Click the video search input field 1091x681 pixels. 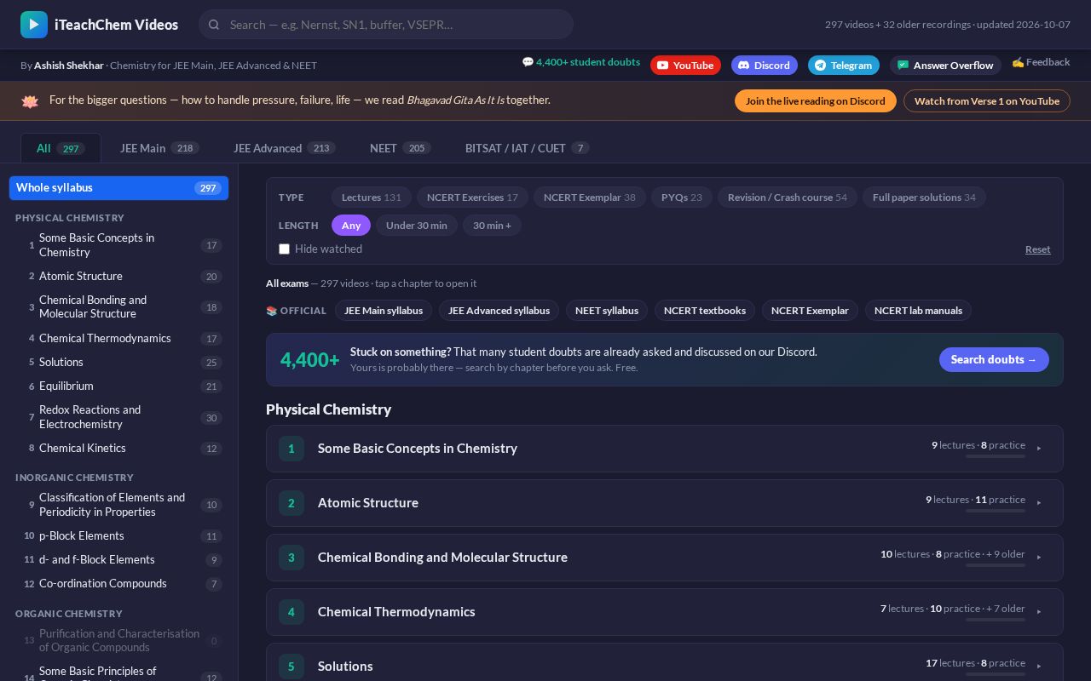(x=386, y=25)
